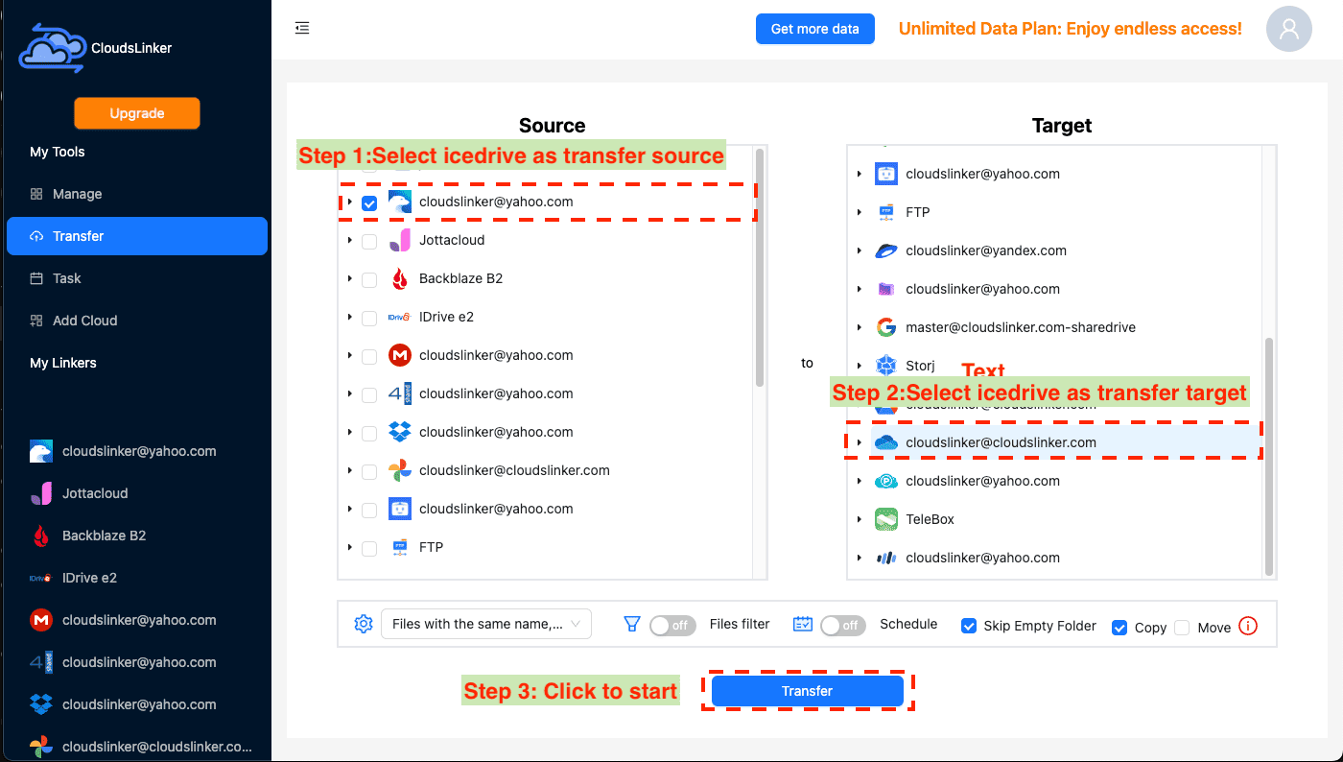
Task: Click the funnel filter icon
Action: coord(631,624)
